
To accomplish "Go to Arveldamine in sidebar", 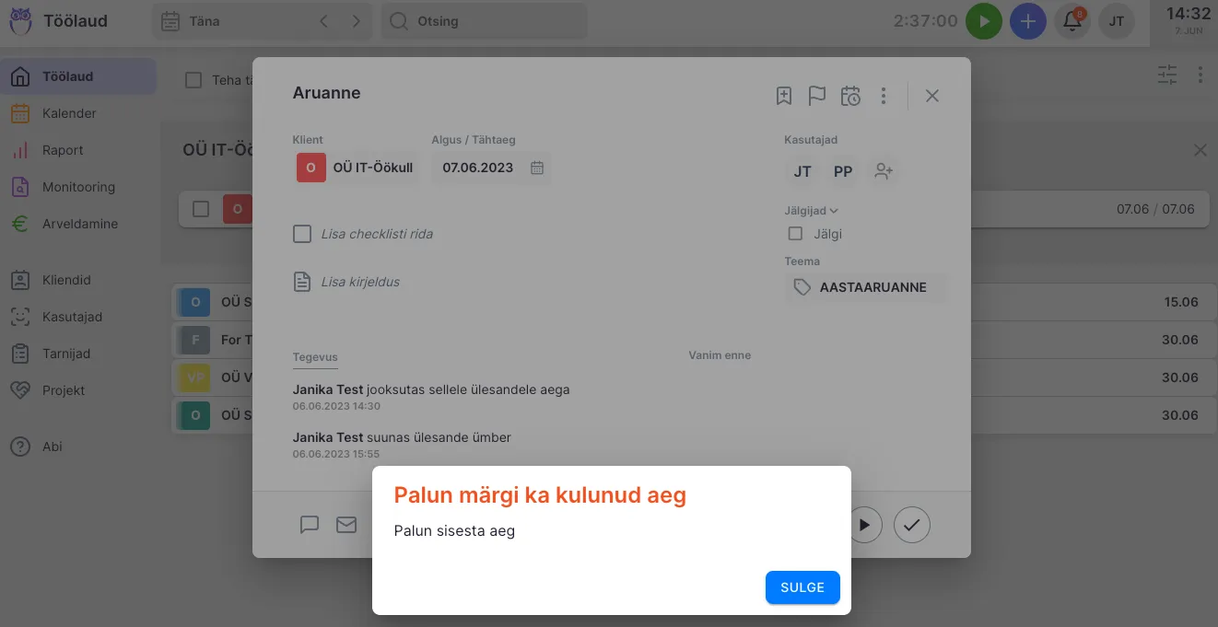I will [x=79, y=224].
